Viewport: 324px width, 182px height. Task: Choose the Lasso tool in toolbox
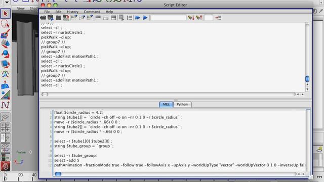(x=5, y=24)
